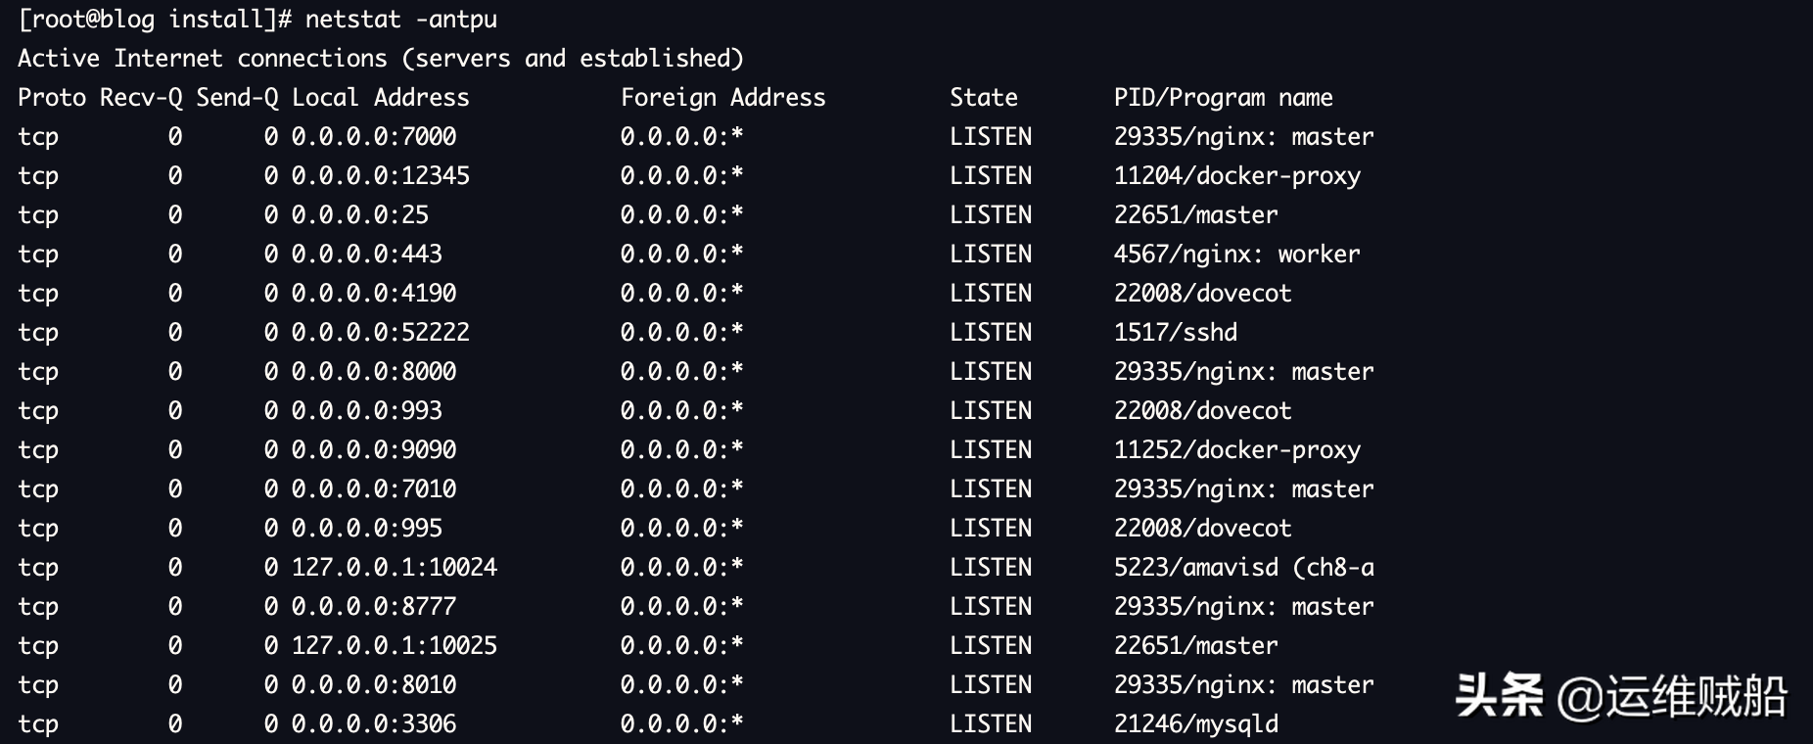Select the 0.0.0.0:3306 local address
The image size is (1813, 744).
pyautogui.click(x=373, y=724)
